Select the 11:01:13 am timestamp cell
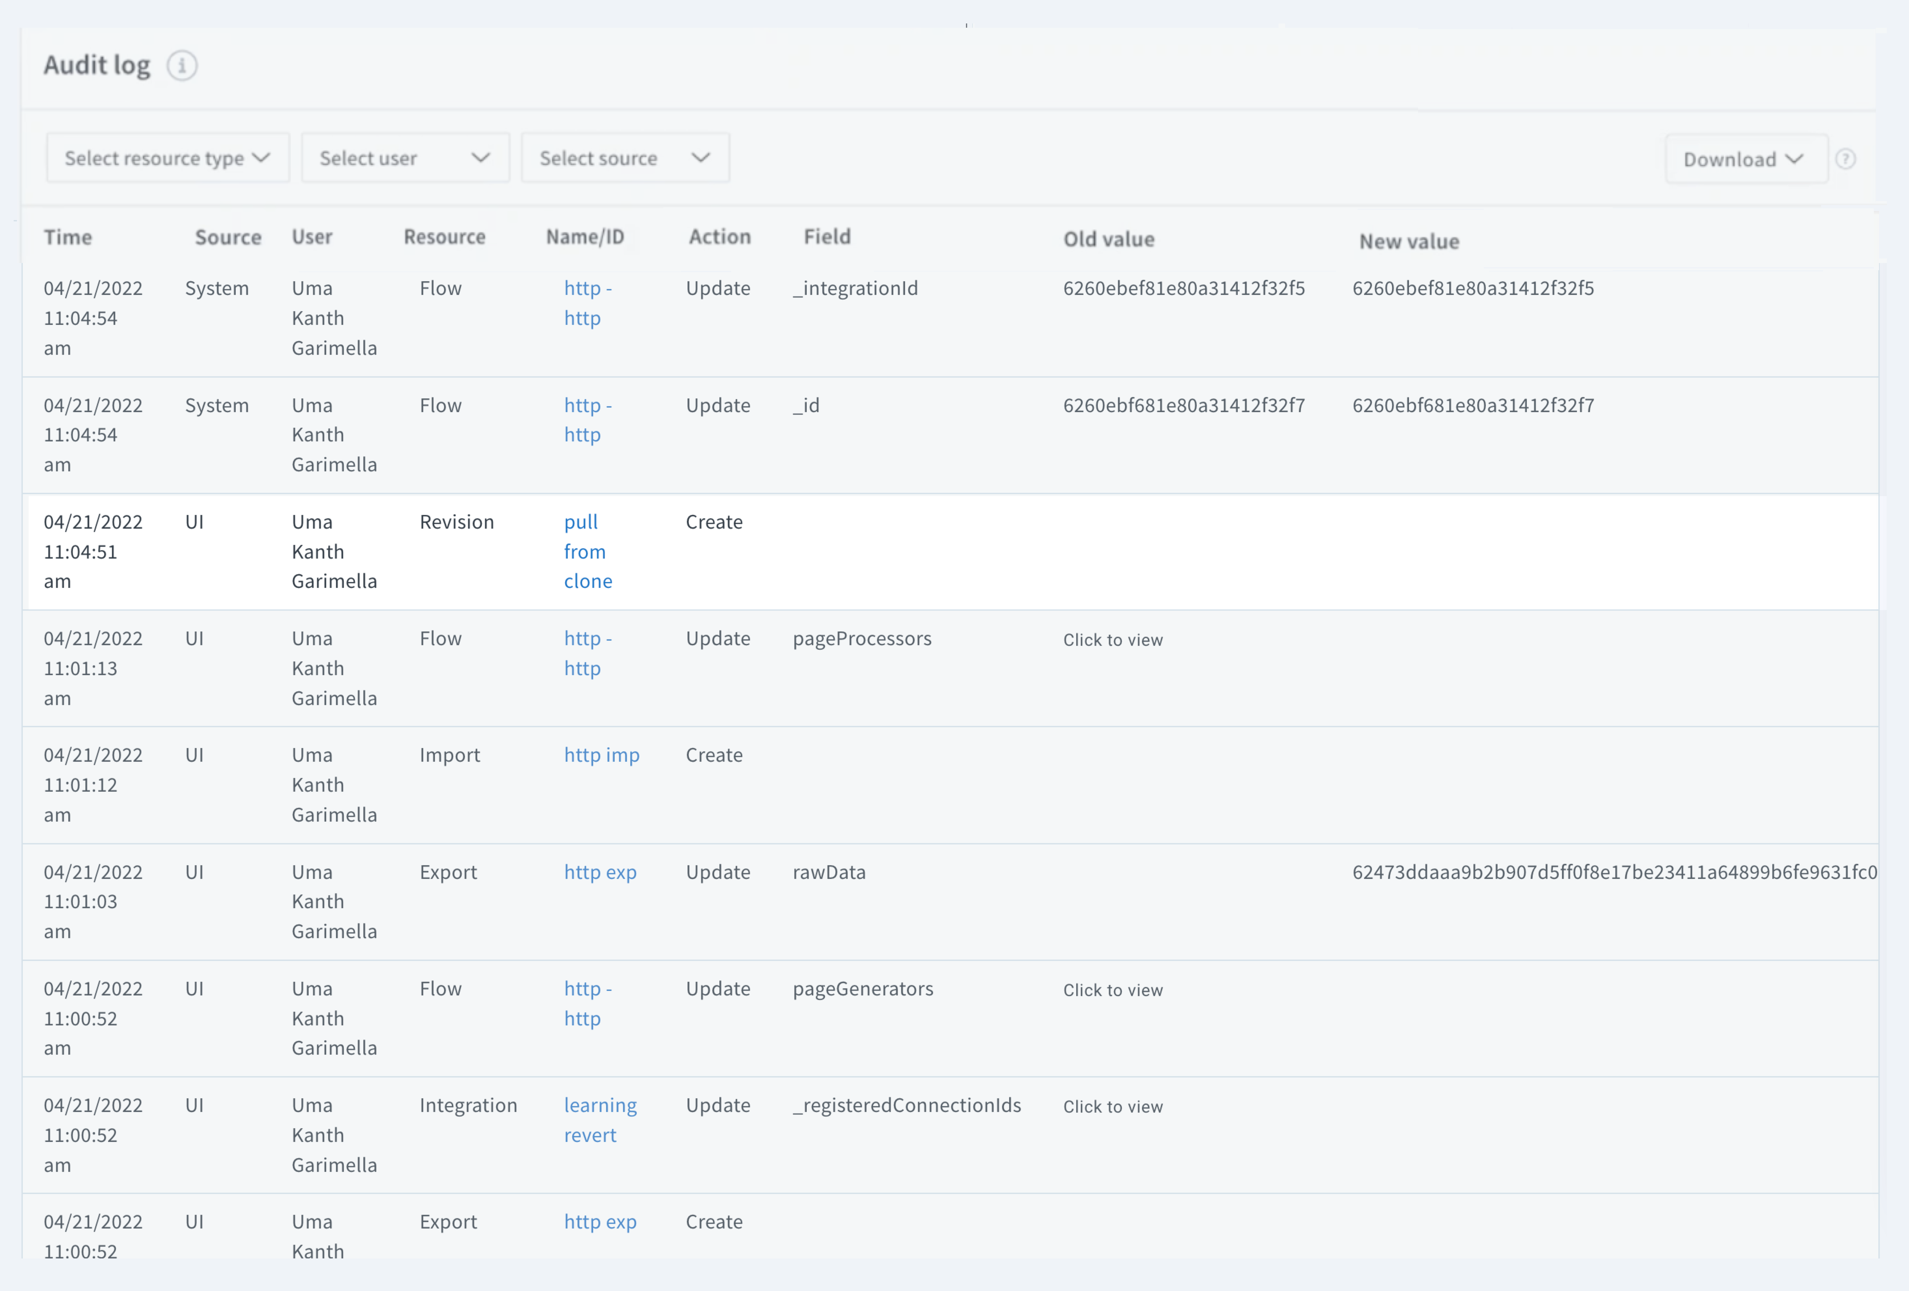1909x1291 pixels. (x=93, y=669)
